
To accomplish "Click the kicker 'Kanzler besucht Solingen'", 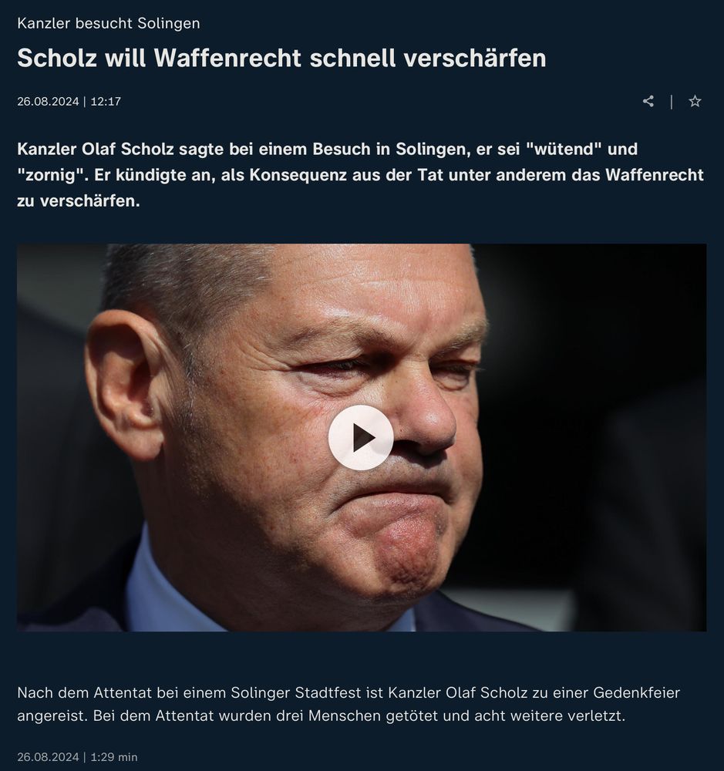I will (x=109, y=23).
